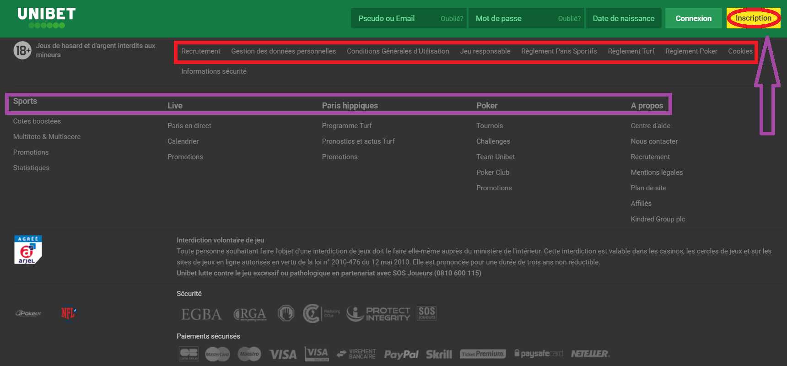Click the Virement Bancaire payment icon
The height and width of the screenshot is (366, 787).
click(x=356, y=354)
